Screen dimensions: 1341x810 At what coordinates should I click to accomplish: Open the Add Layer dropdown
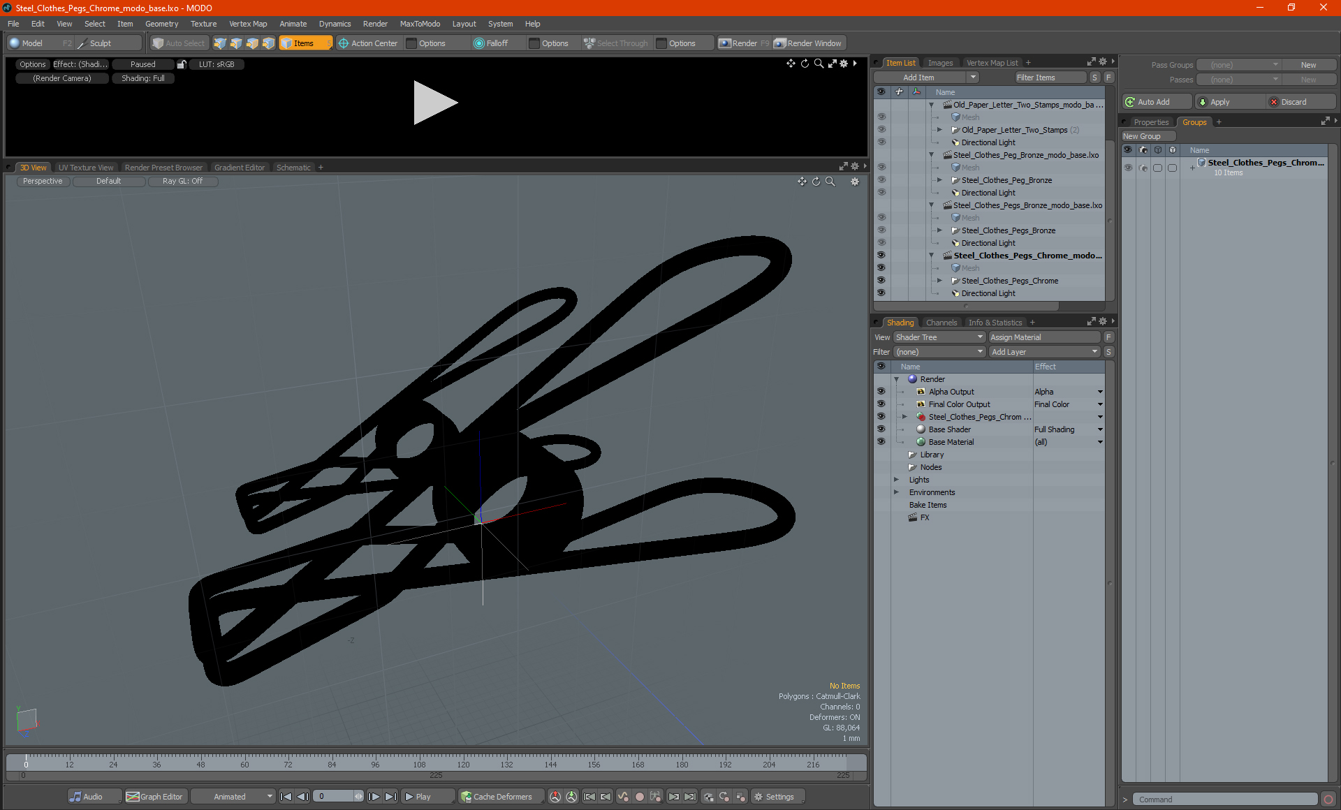click(x=1044, y=352)
